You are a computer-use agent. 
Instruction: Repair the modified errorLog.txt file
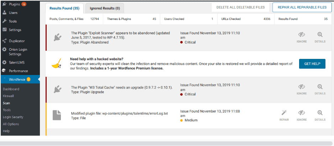tap(284, 116)
